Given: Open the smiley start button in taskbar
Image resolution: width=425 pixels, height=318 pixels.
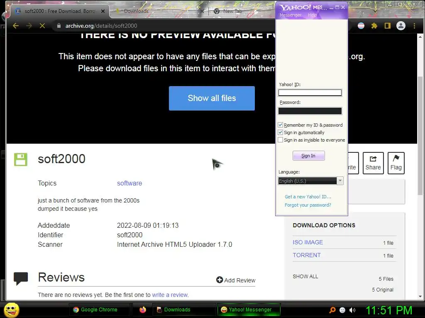Looking at the screenshot, I should [x=11, y=310].
